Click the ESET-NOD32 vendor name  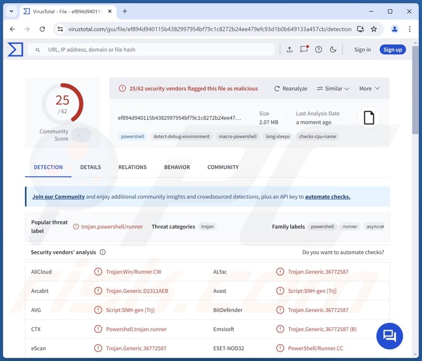click(x=229, y=348)
